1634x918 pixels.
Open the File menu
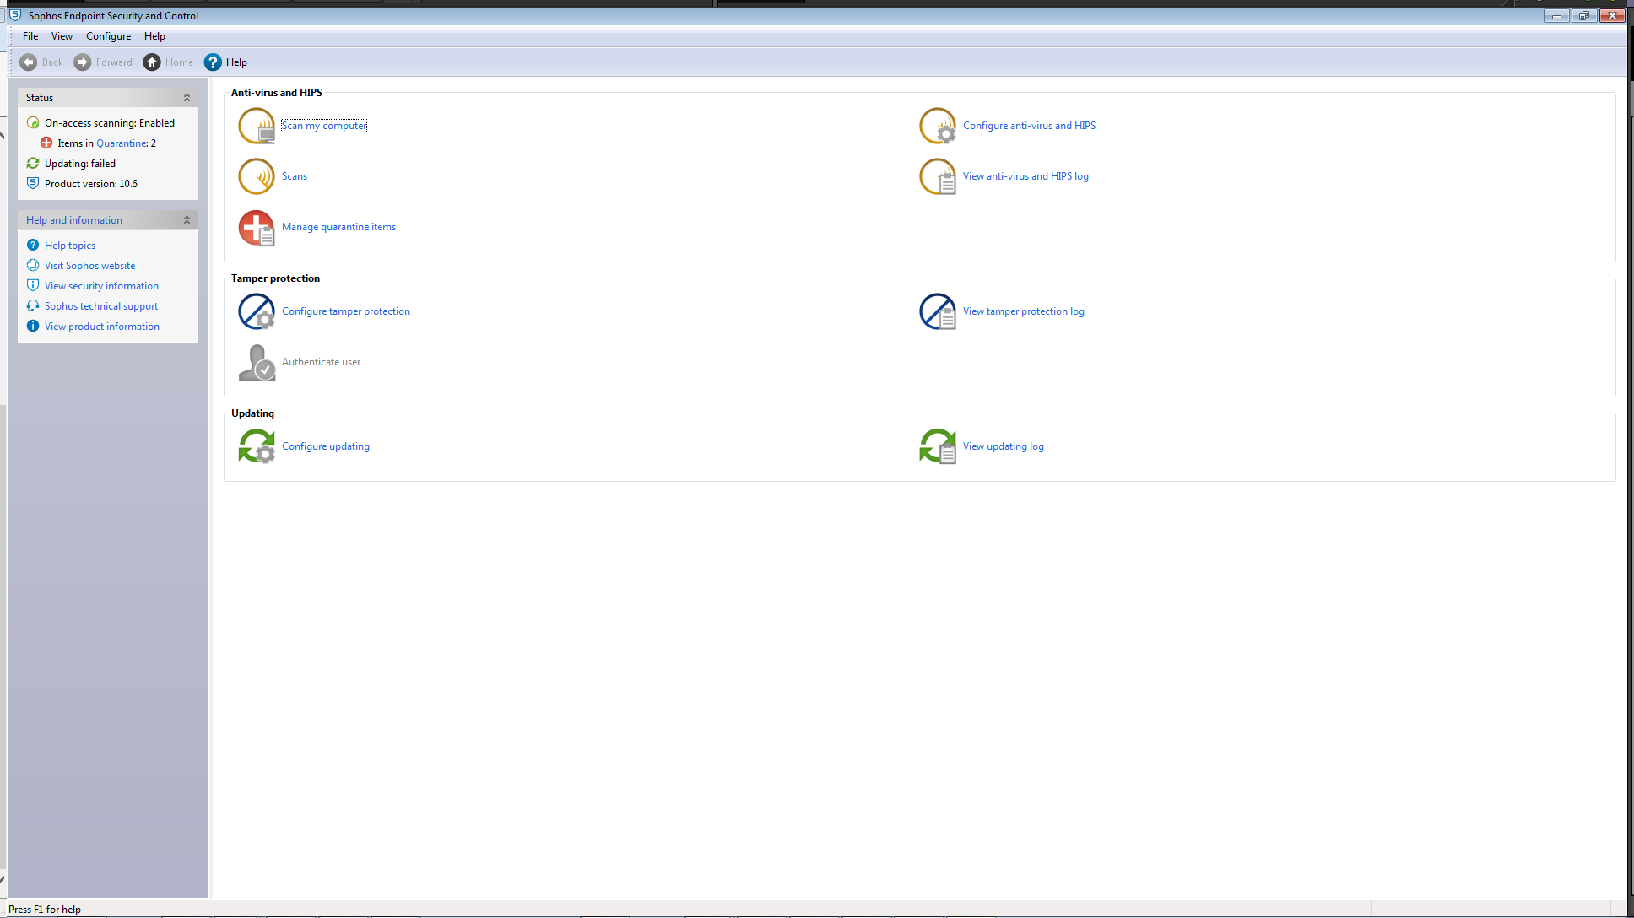point(30,36)
